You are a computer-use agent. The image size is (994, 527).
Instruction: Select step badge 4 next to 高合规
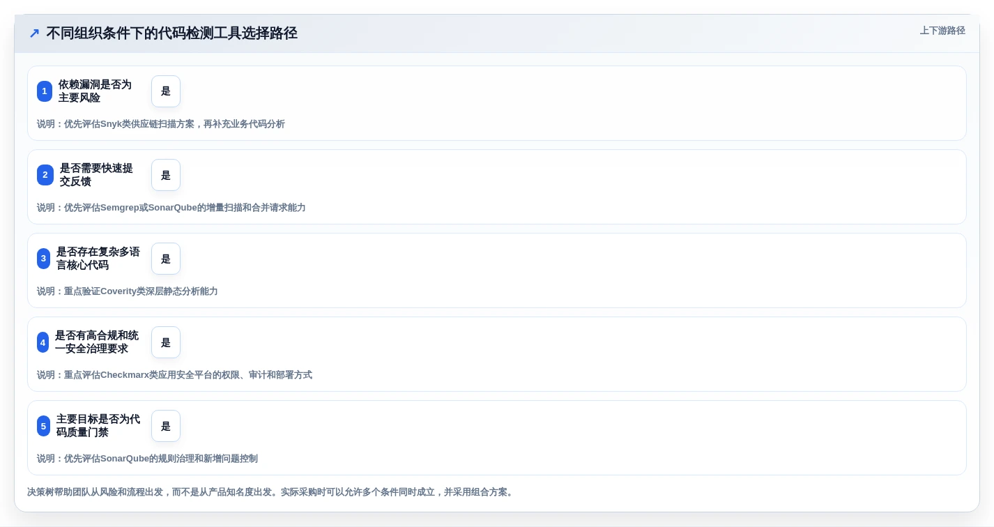coord(43,342)
